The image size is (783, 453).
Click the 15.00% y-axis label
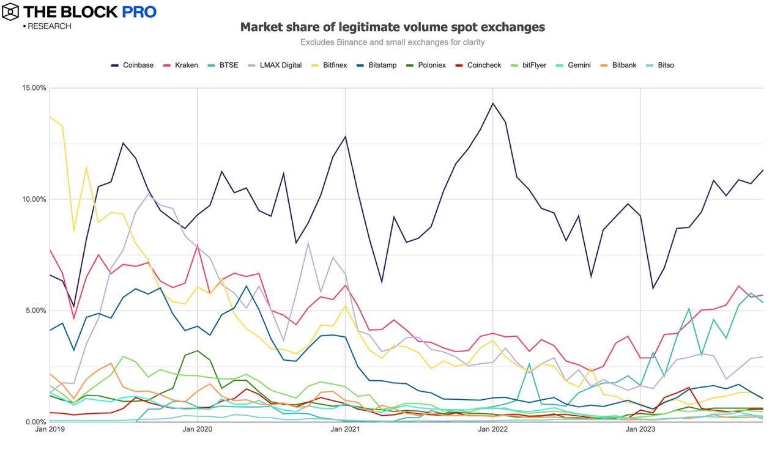tap(34, 88)
